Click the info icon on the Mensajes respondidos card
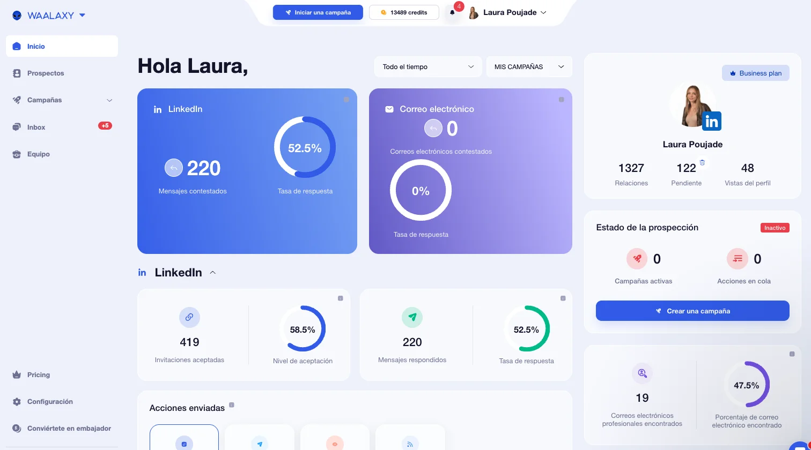 pos(563,298)
